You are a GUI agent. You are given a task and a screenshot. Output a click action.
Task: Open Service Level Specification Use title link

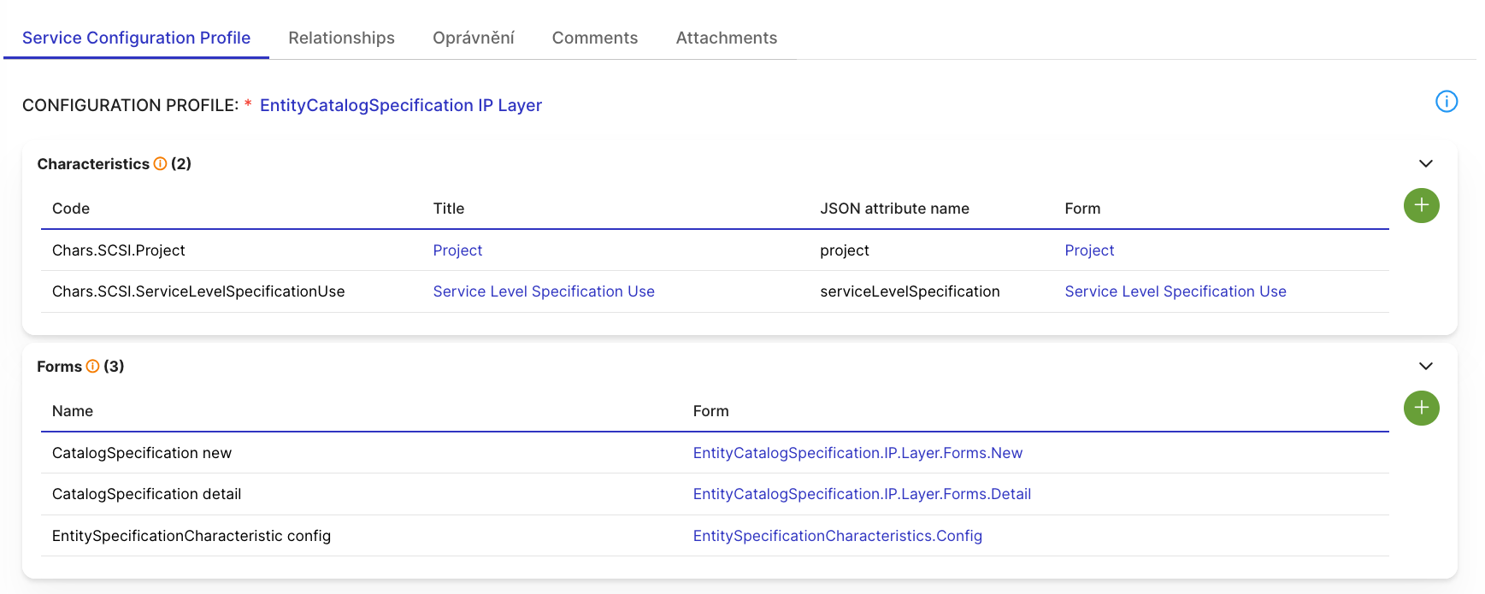[x=543, y=291]
